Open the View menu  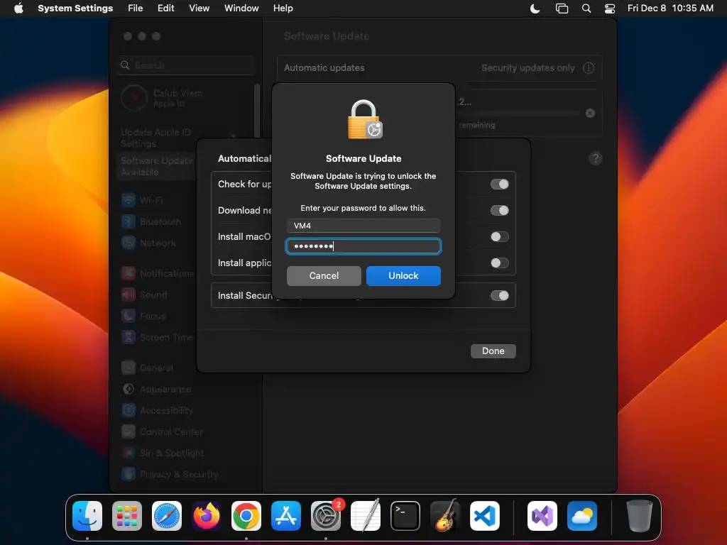point(199,9)
